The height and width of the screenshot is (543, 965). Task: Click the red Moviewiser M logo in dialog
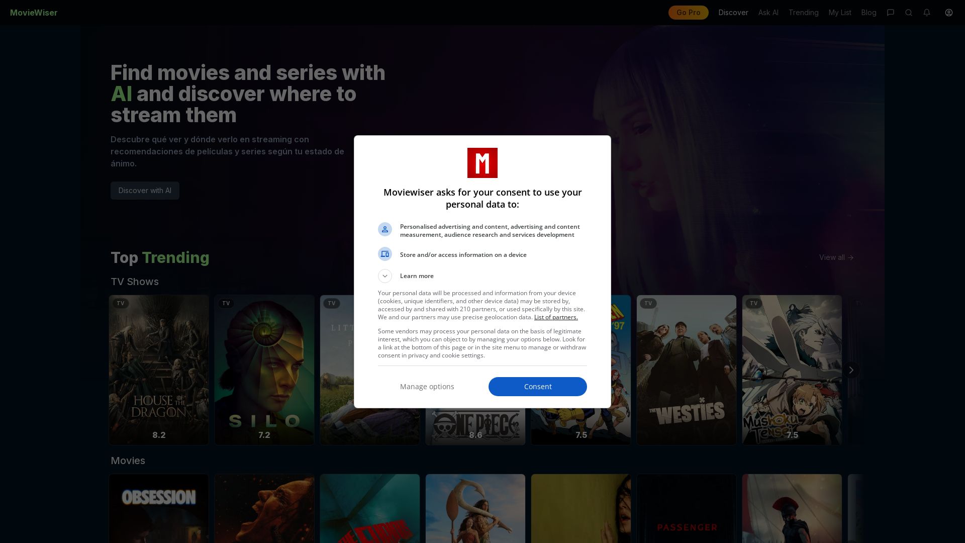point(482,163)
